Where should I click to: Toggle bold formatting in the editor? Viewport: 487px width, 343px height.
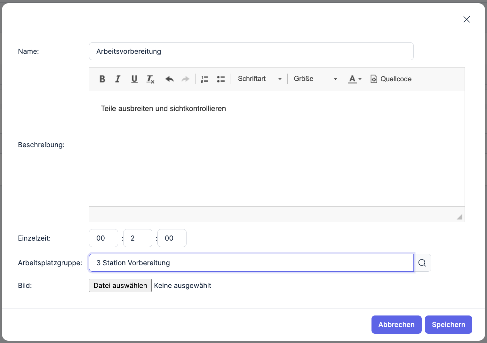102,79
